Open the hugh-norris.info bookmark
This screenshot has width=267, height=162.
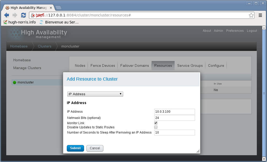[20, 22]
